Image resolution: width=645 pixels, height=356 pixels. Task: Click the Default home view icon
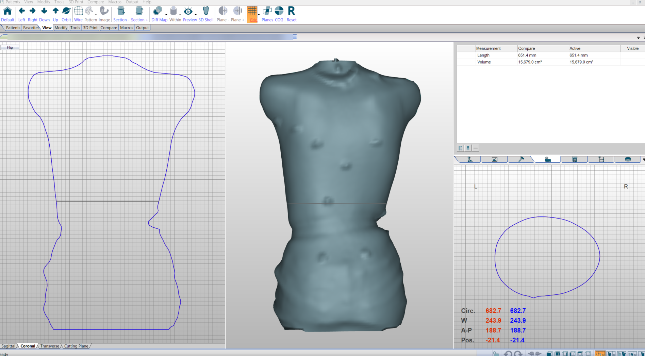[x=7, y=14]
